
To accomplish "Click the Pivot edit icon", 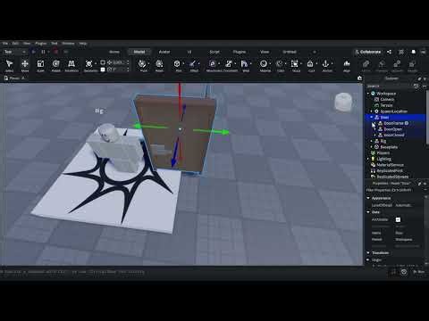I will [143, 63].
